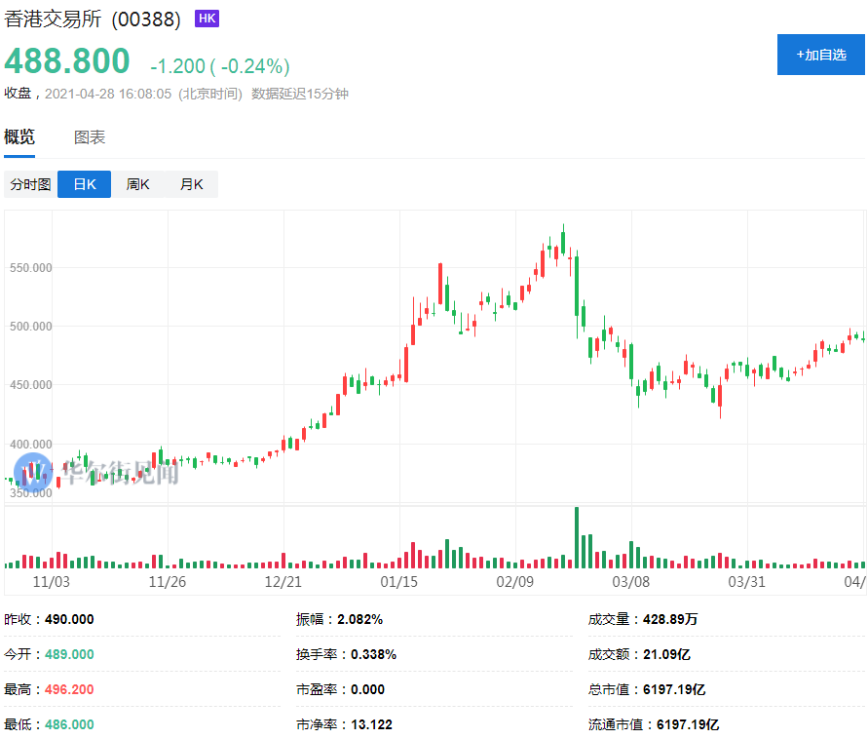Viewport: 868px width, 739px height.
Task: Click the tallest green volume bar
Action: coord(577,537)
